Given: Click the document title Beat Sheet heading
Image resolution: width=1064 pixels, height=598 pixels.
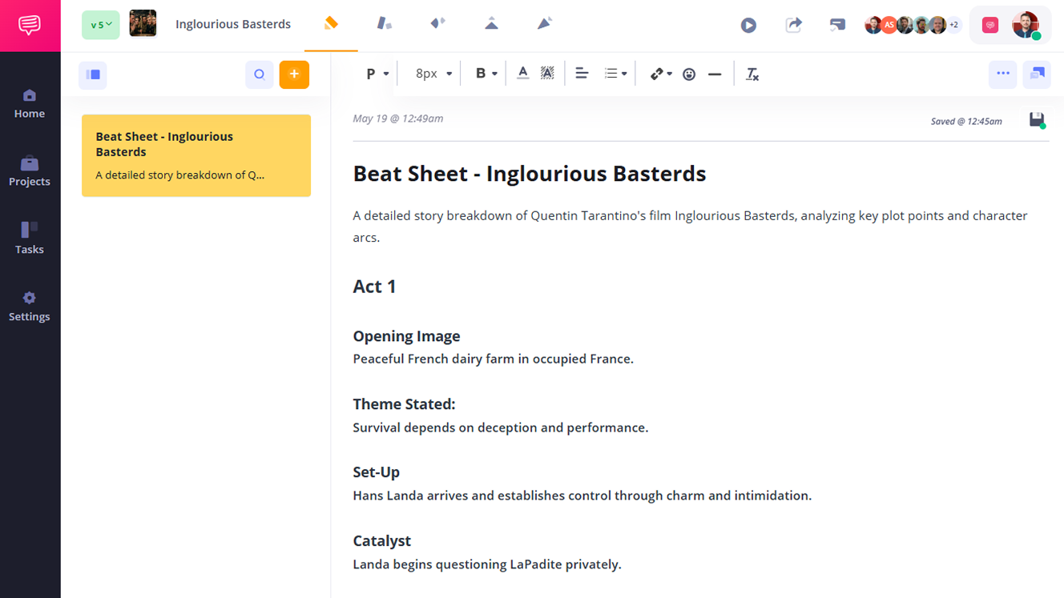Looking at the screenshot, I should click(530, 174).
